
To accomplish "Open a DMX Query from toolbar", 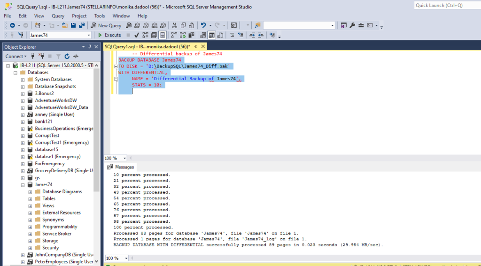I will 146,25.
